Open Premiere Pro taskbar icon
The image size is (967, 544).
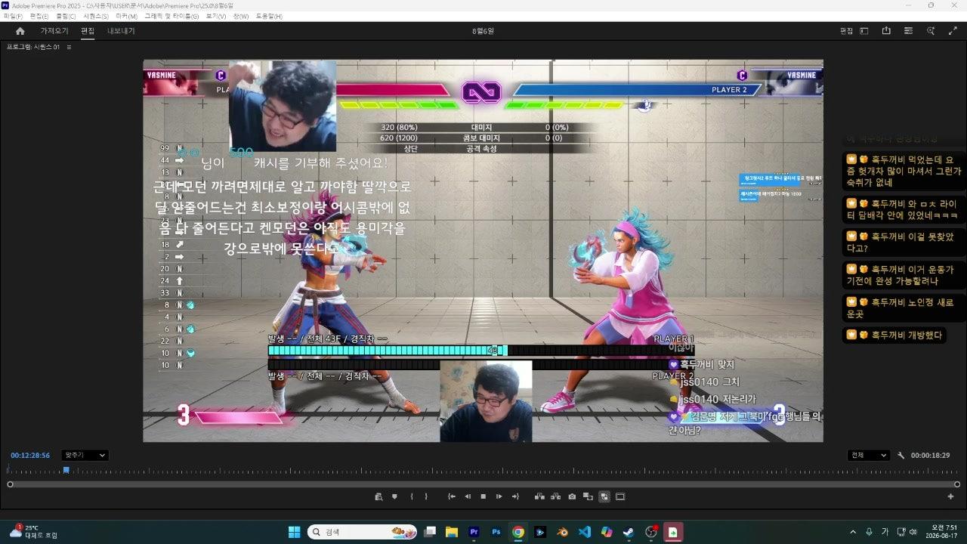(474, 532)
